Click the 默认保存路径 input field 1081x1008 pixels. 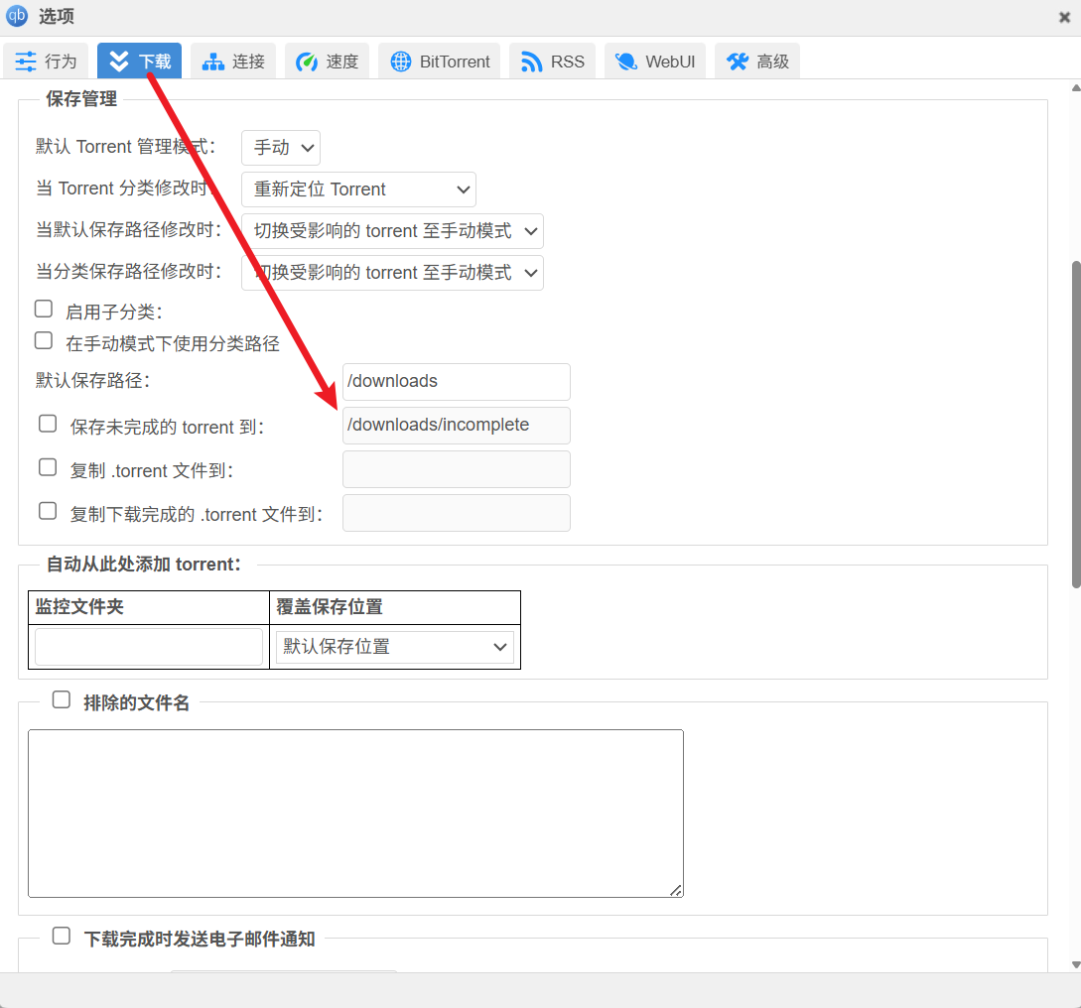[456, 382]
